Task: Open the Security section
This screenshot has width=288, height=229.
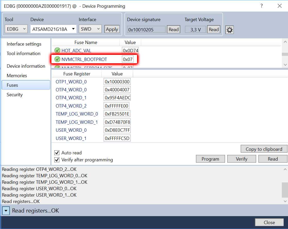Action: [x=15, y=95]
